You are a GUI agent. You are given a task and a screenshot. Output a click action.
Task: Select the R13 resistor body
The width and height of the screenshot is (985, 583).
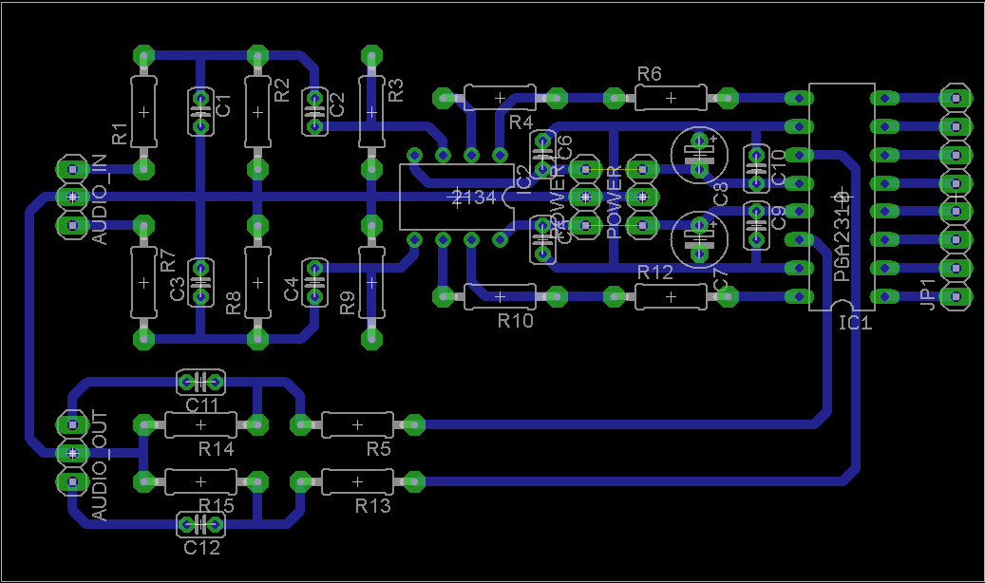click(357, 481)
